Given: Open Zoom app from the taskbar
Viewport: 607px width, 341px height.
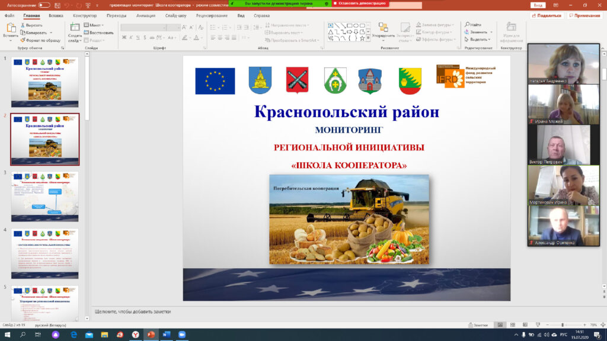Looking at the screenshot, I should tap(182, 334).
